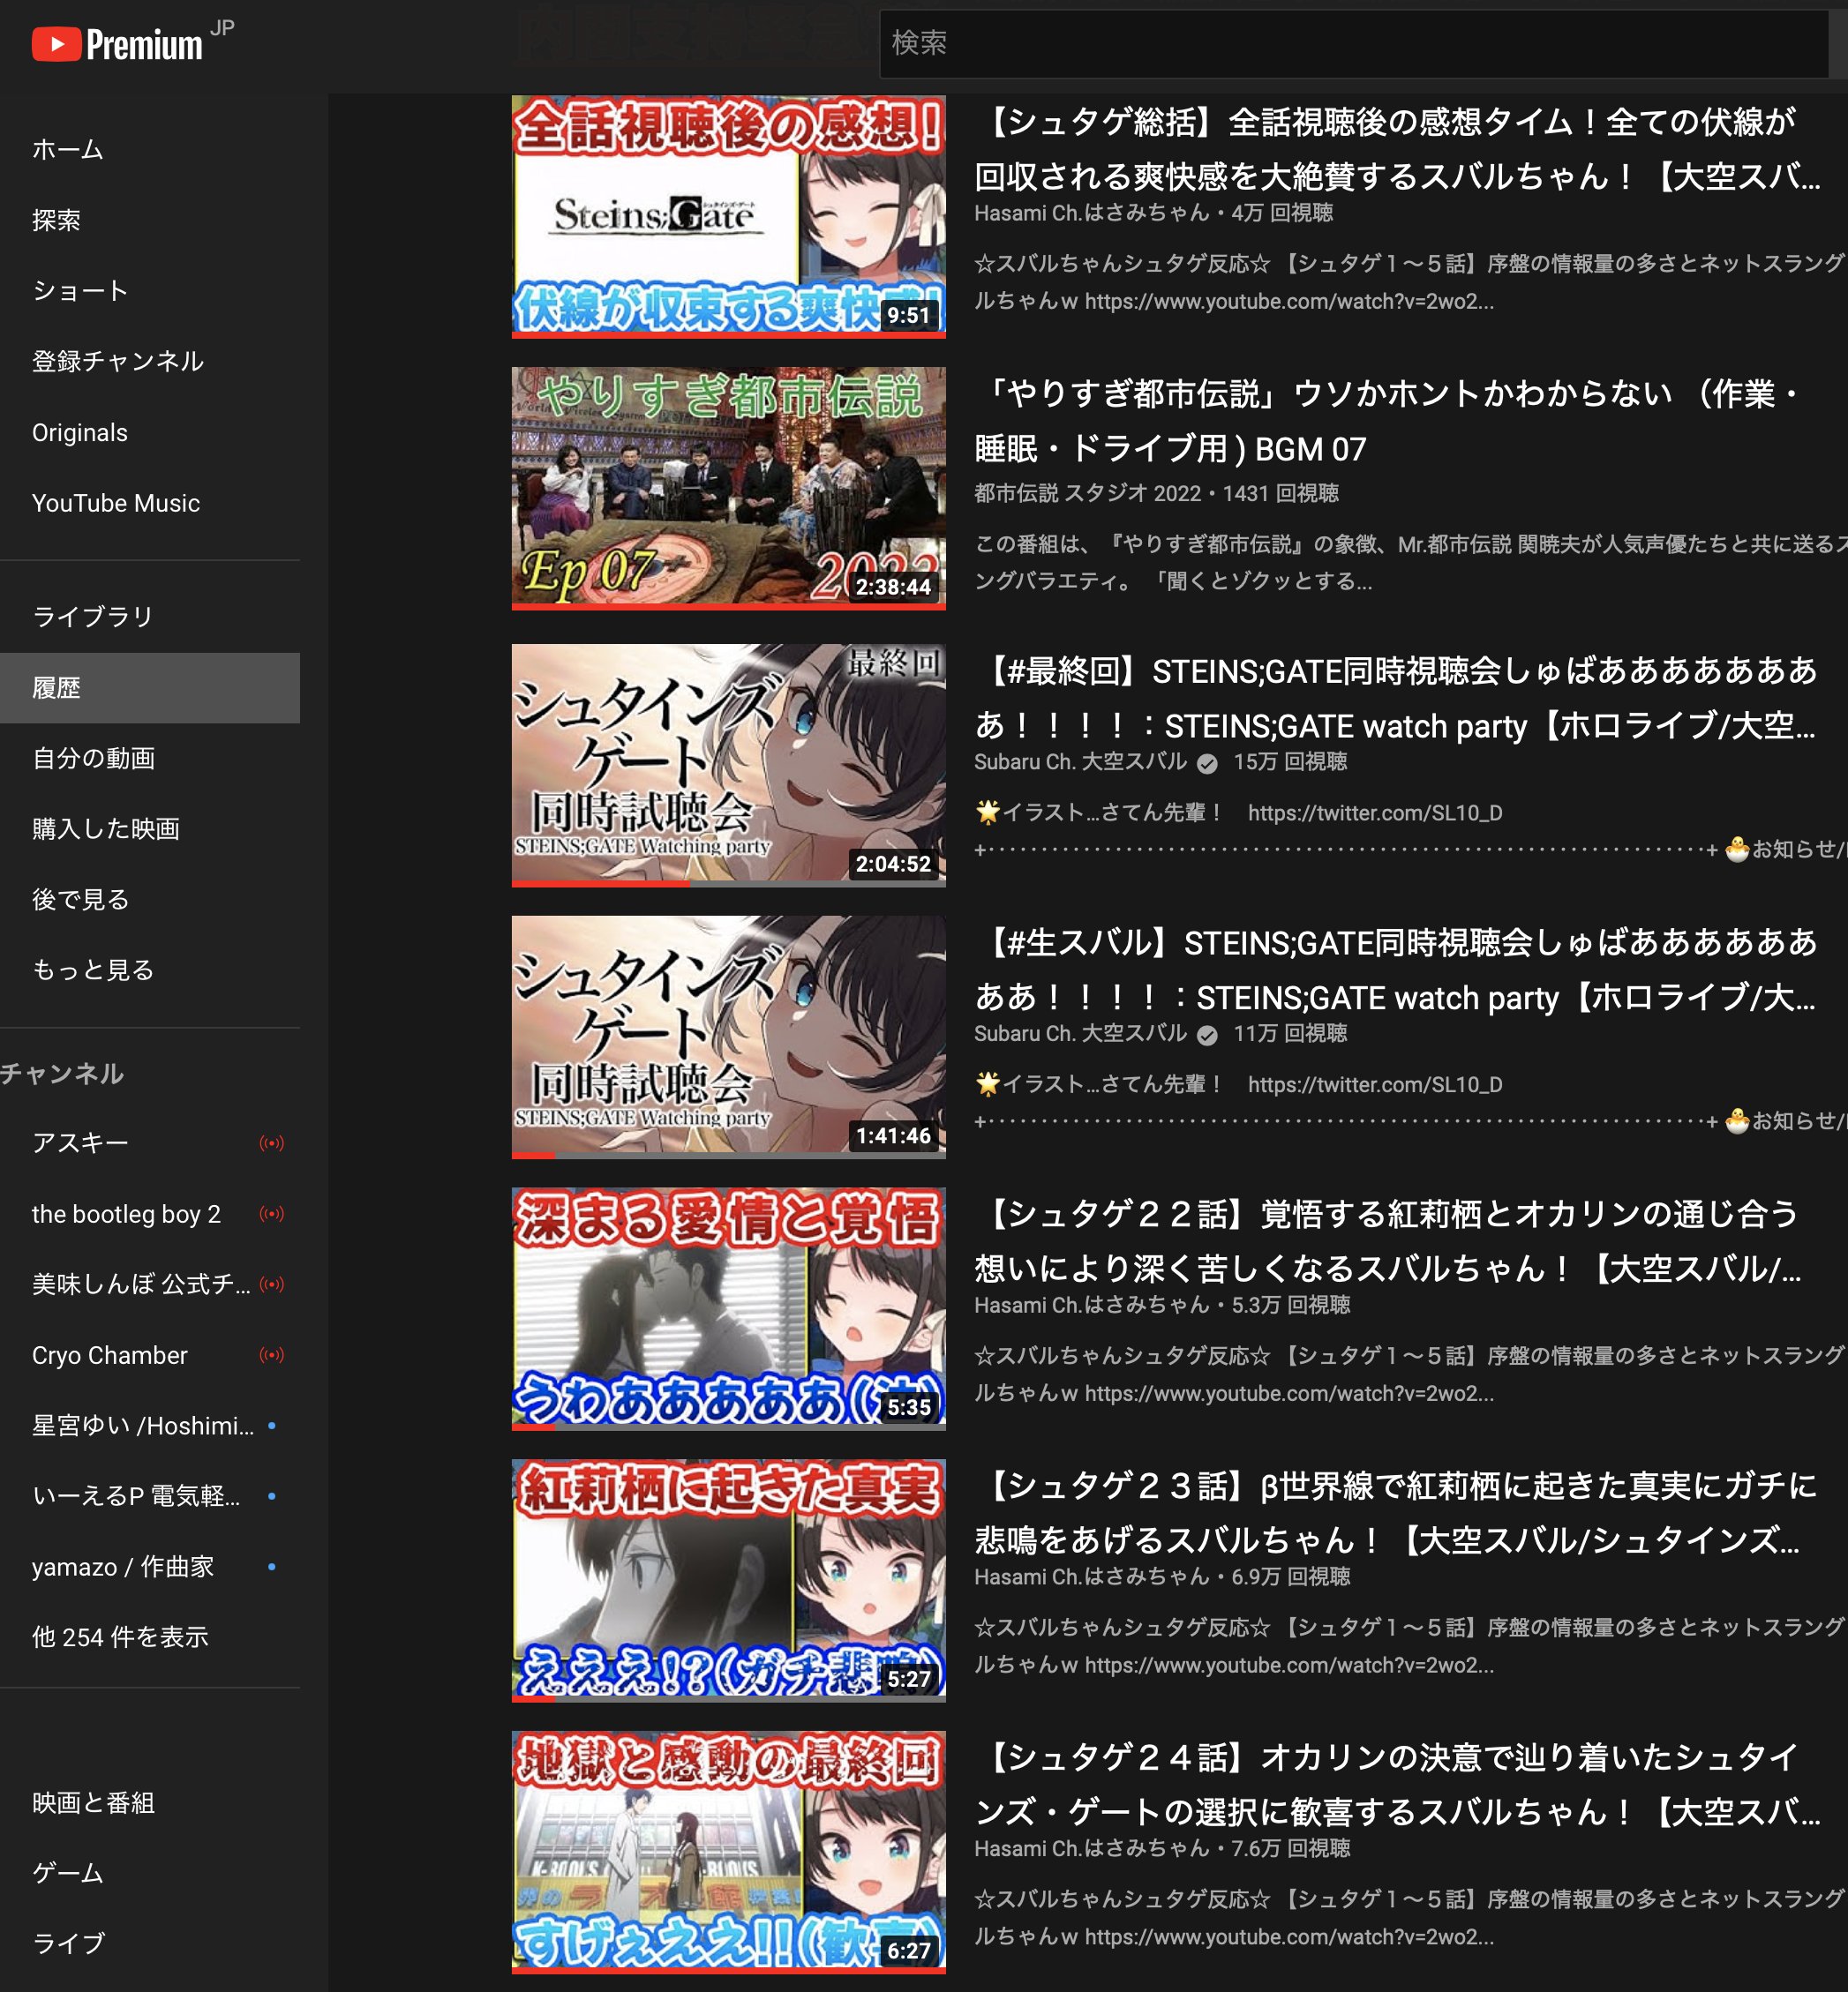Click live indicator beside アスキー channel

272,1143
